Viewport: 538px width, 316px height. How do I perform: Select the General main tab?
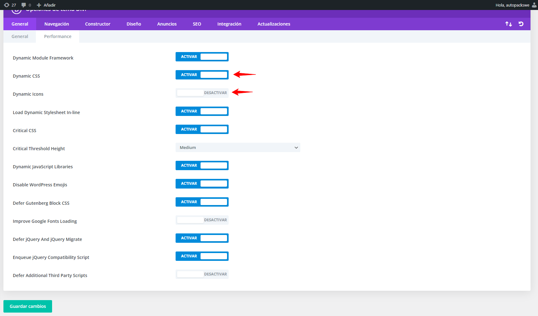[x=20, y=24]
